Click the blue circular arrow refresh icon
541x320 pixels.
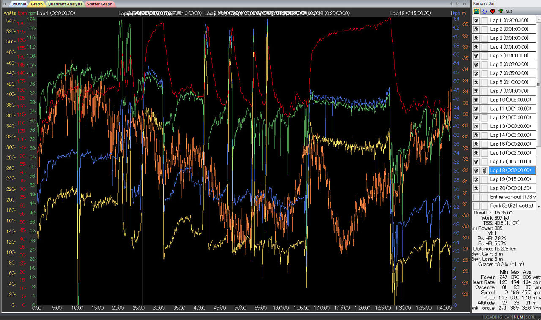click(484, 11)
